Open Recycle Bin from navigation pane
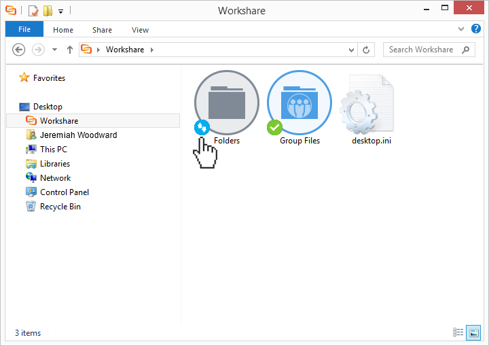This screenshot has height=346, width=489. (x=60, y=207)
